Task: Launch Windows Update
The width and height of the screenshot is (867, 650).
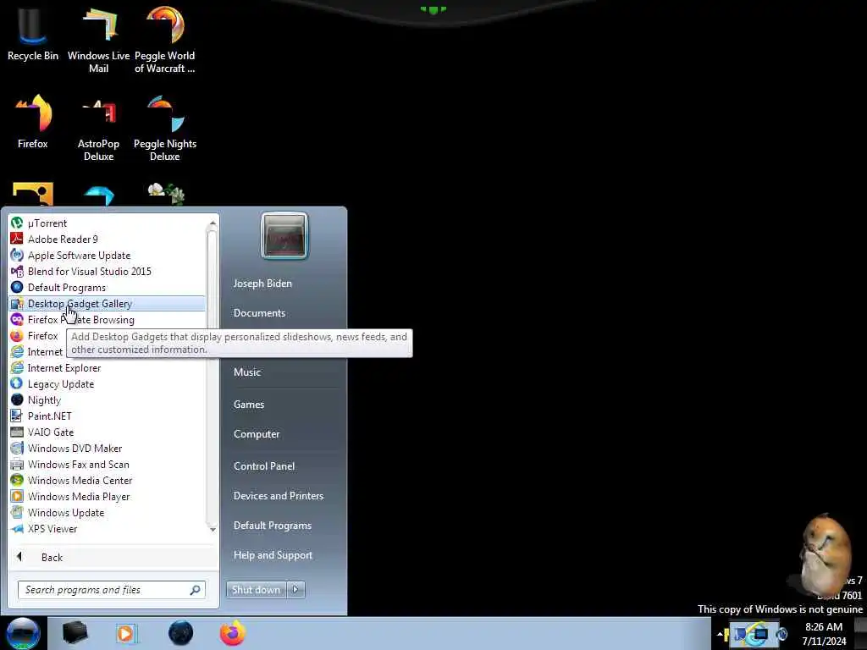Action: click(107, 512)
